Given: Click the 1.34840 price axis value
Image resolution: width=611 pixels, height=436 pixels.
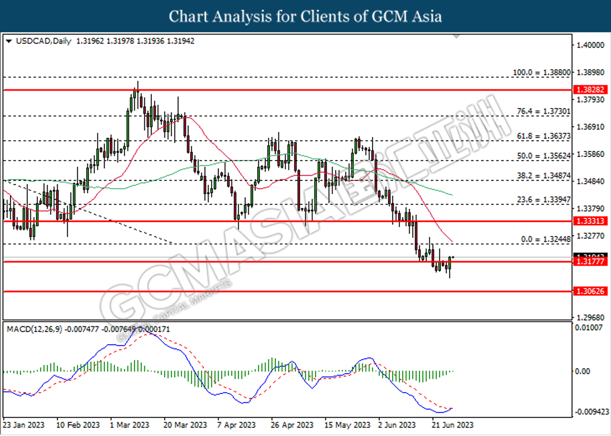Looking at the screenshot, I should pyautogui.click(x=591, y=181).
